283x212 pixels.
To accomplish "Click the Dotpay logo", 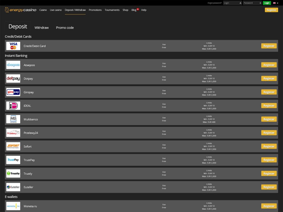I will pyautogui.click(x=13, y=78).
